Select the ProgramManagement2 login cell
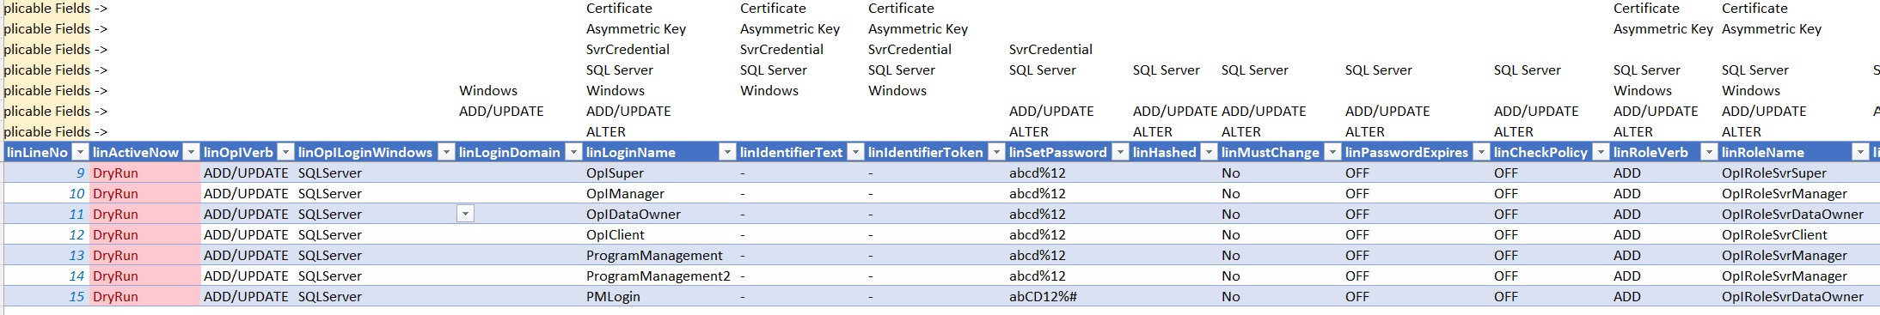 click(659, 276)
